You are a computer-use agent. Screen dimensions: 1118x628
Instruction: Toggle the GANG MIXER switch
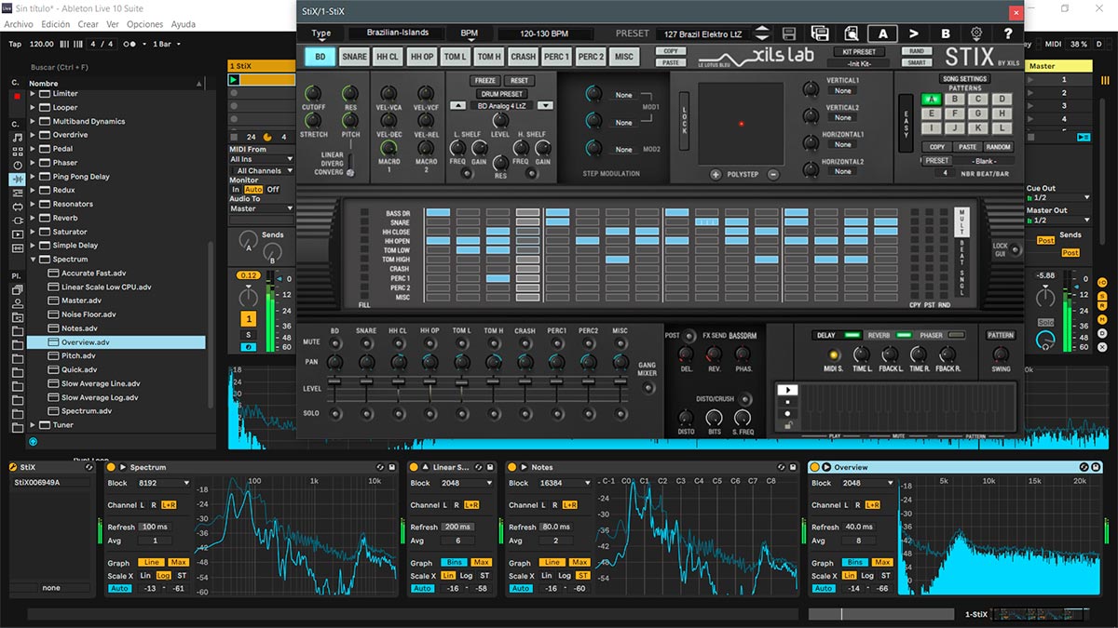(x=648, y=388)
